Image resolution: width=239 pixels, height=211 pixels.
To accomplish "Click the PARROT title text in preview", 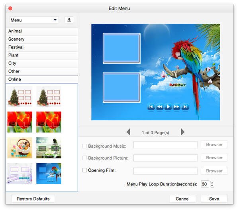I will [177, 85].
